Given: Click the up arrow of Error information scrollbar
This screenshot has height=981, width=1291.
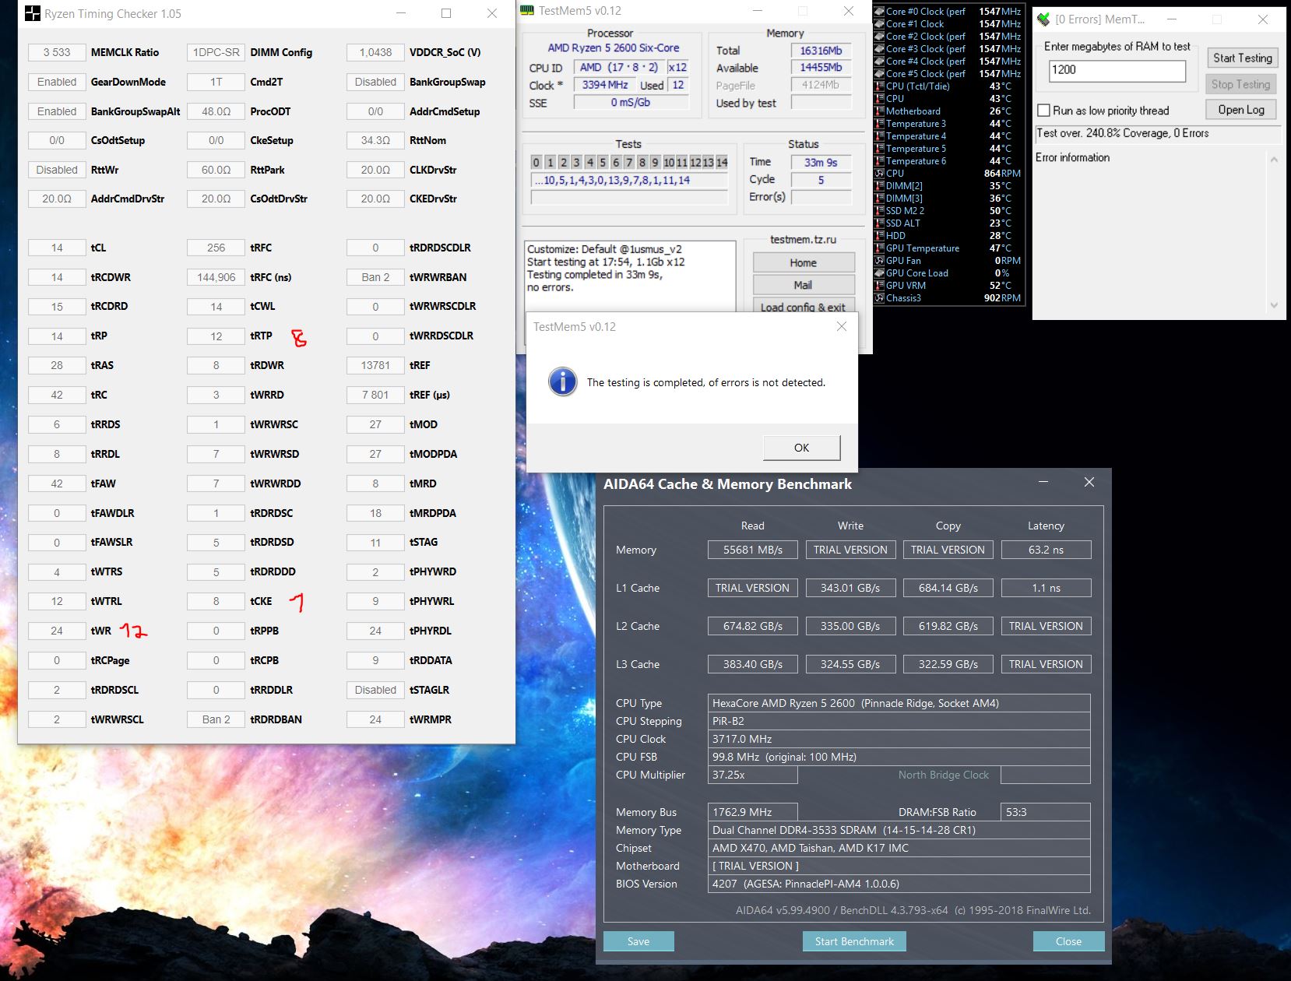Looking at the screenshot, I should click(1274, 160).
